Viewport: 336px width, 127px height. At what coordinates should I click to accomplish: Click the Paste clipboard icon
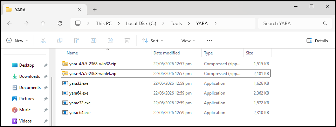[x=77, y=40]
